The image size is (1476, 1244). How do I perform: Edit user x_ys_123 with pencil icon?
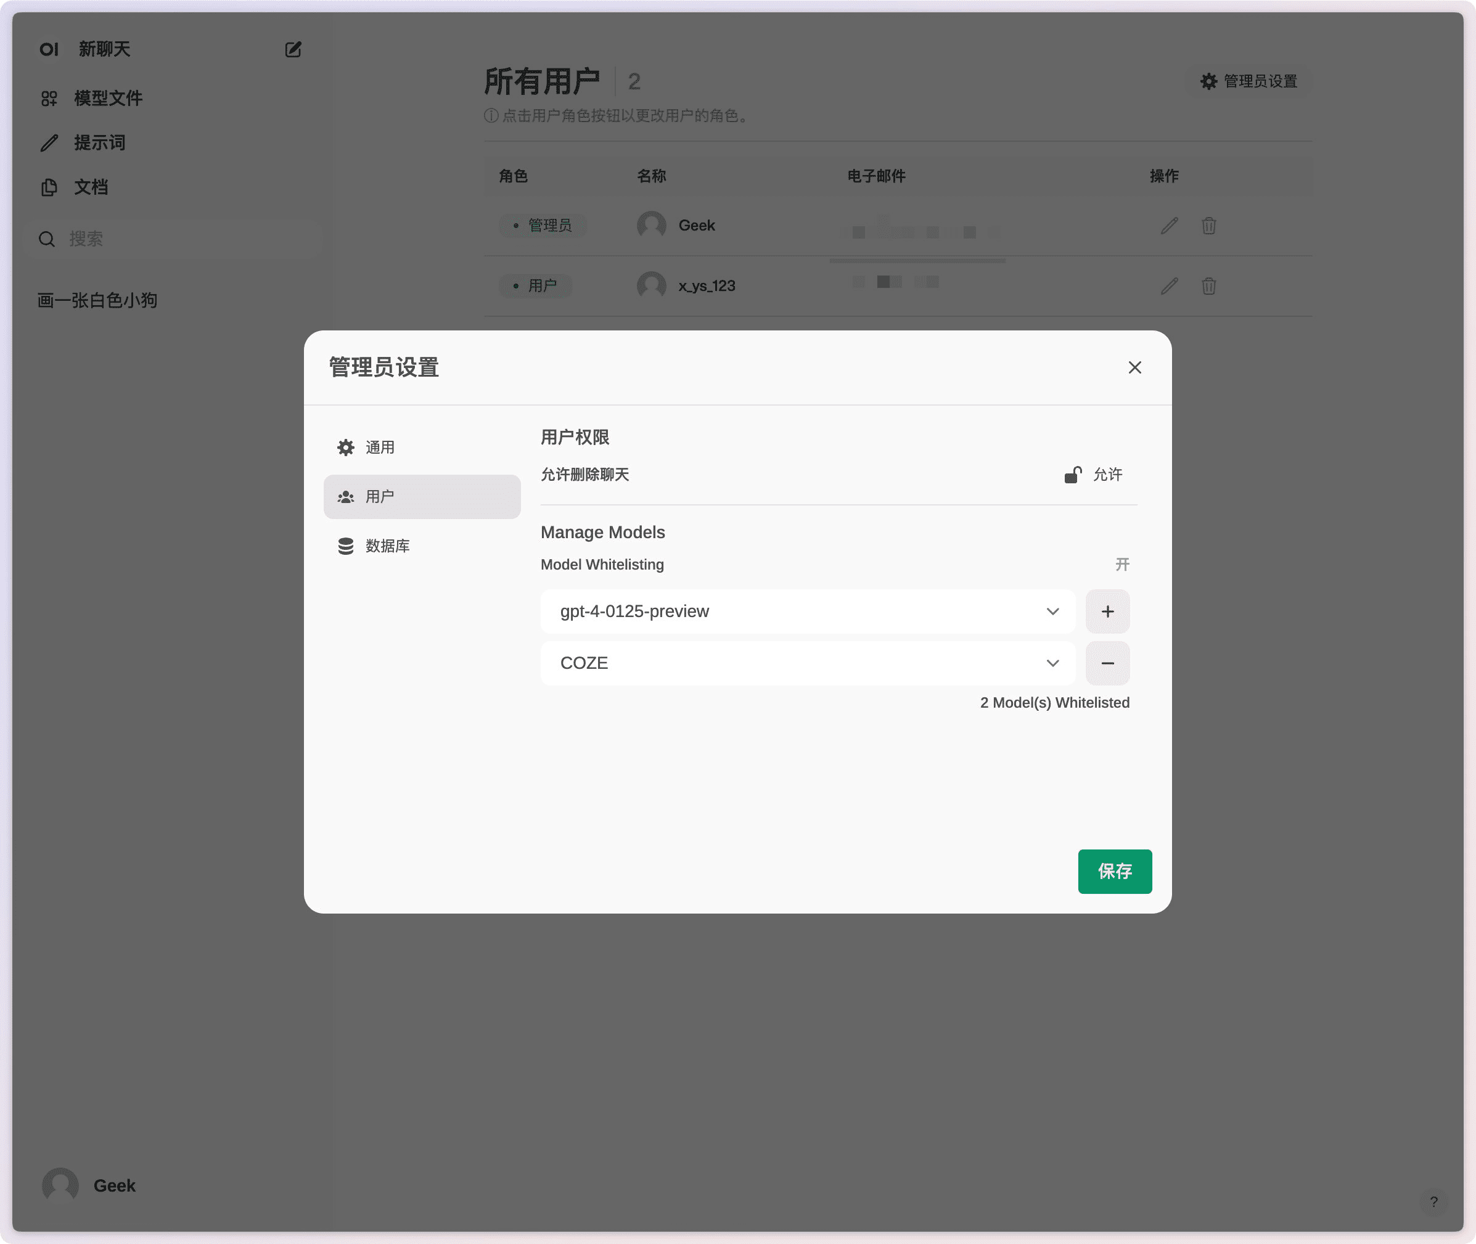point(1169,285)
